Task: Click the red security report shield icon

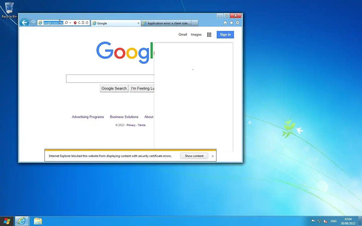Action: point(75,23)
